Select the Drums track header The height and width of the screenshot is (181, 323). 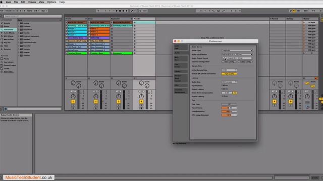click(76, 19)
